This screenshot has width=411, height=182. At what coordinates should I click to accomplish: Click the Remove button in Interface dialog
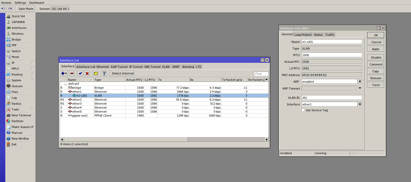(x=376, y=78)
